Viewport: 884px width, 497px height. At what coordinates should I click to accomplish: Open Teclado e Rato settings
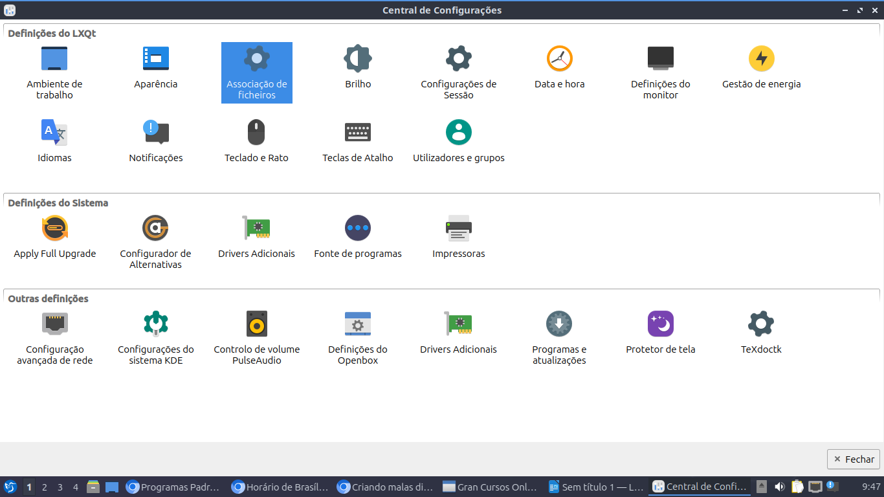coord(257,141)
